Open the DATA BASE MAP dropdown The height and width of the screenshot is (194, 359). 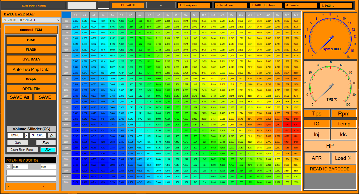click(31, 20)
